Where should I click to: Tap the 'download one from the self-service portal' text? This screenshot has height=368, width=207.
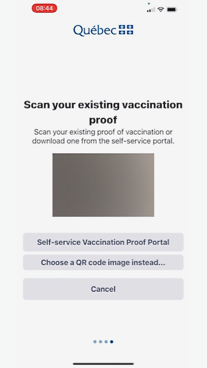point(103,141)
